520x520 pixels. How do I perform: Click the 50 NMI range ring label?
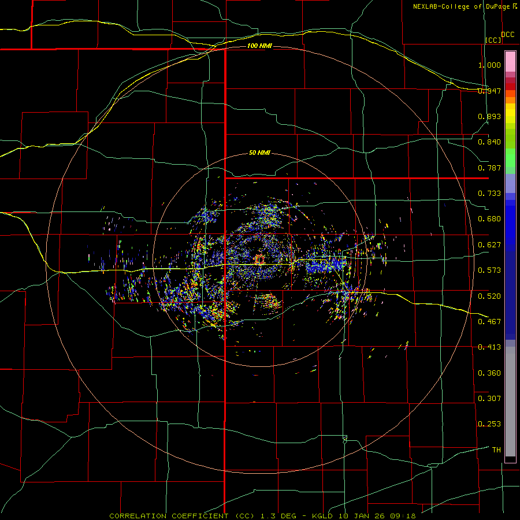(259, 153)
